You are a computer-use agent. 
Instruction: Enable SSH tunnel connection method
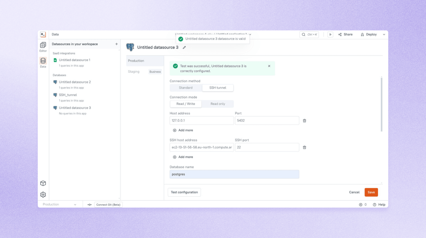click(218, 88)
